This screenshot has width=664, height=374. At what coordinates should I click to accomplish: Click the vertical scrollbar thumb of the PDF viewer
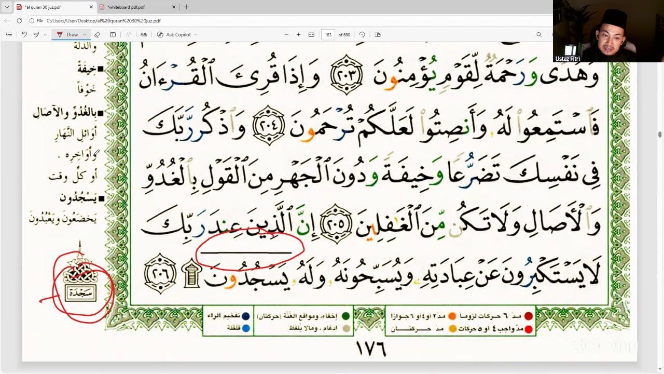coord(660,135)
